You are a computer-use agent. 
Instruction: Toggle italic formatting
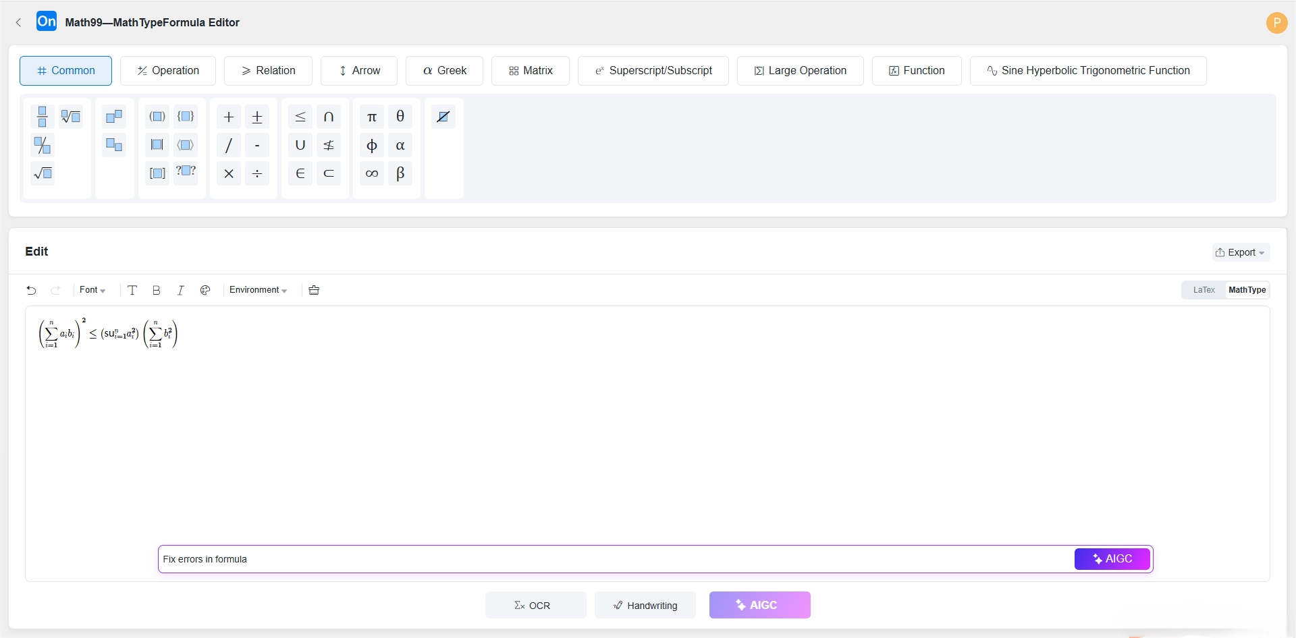point(181,290)
